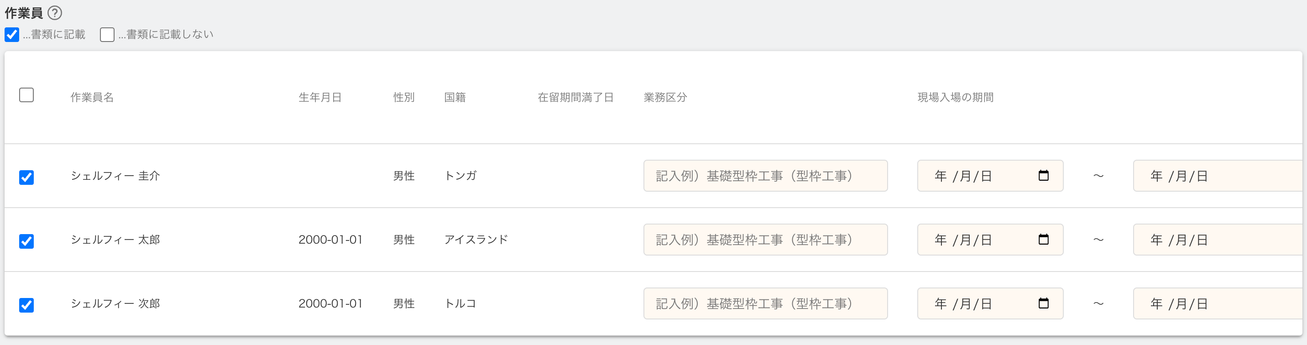This screenshot has width=1307, height=345.
Task: Uncheck the checkbox for シェルフィー 圭介
Action: pyautogui.click(x=26, y=177)
